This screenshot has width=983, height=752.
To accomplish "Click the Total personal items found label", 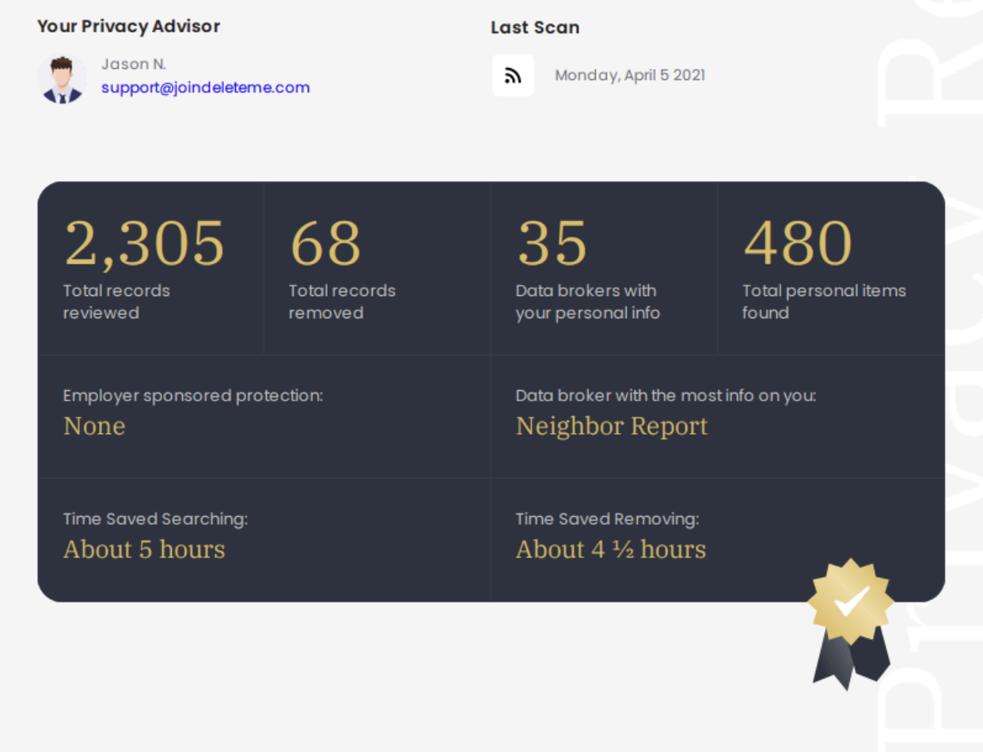I will pos(823,302).
